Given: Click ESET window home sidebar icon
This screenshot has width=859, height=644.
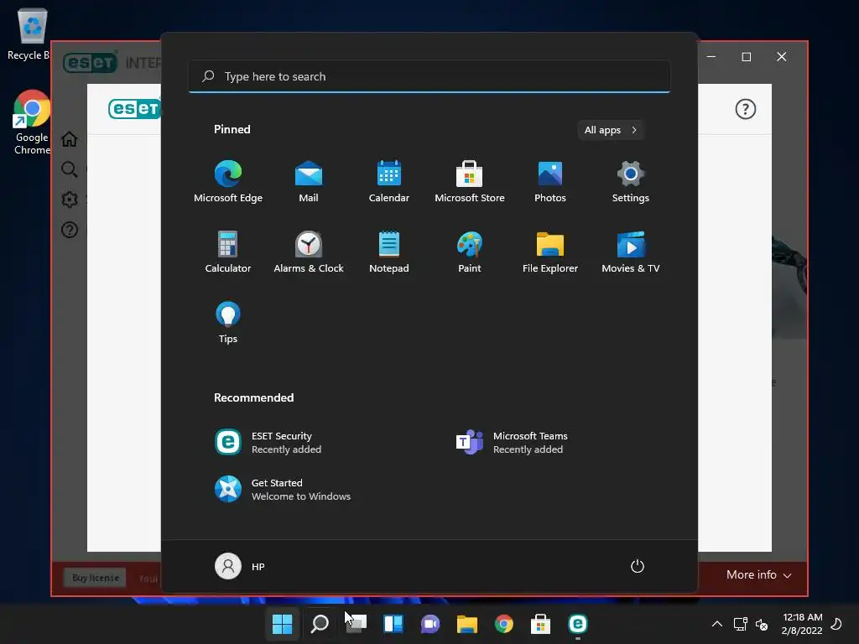Looking at the screenshot, I should pyautogui.click(x=69, y=139).
